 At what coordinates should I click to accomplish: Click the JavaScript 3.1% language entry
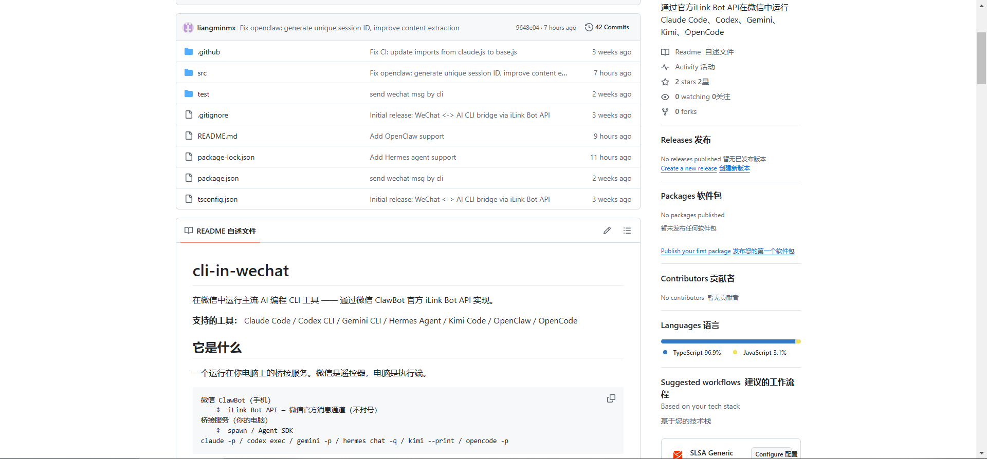coord(760,353)
